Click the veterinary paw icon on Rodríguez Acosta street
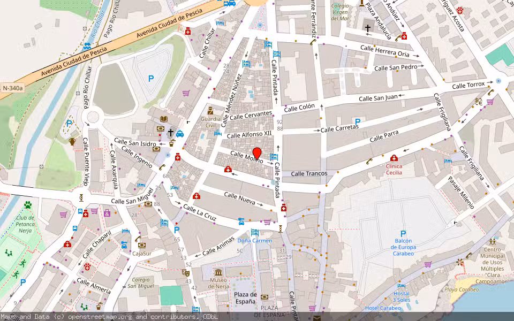514x321 pixels. (460, 11)
